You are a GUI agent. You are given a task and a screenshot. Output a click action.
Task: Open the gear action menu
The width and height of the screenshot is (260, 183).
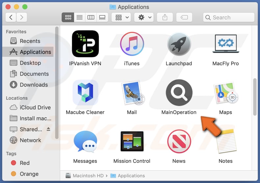tap(144, 17)
